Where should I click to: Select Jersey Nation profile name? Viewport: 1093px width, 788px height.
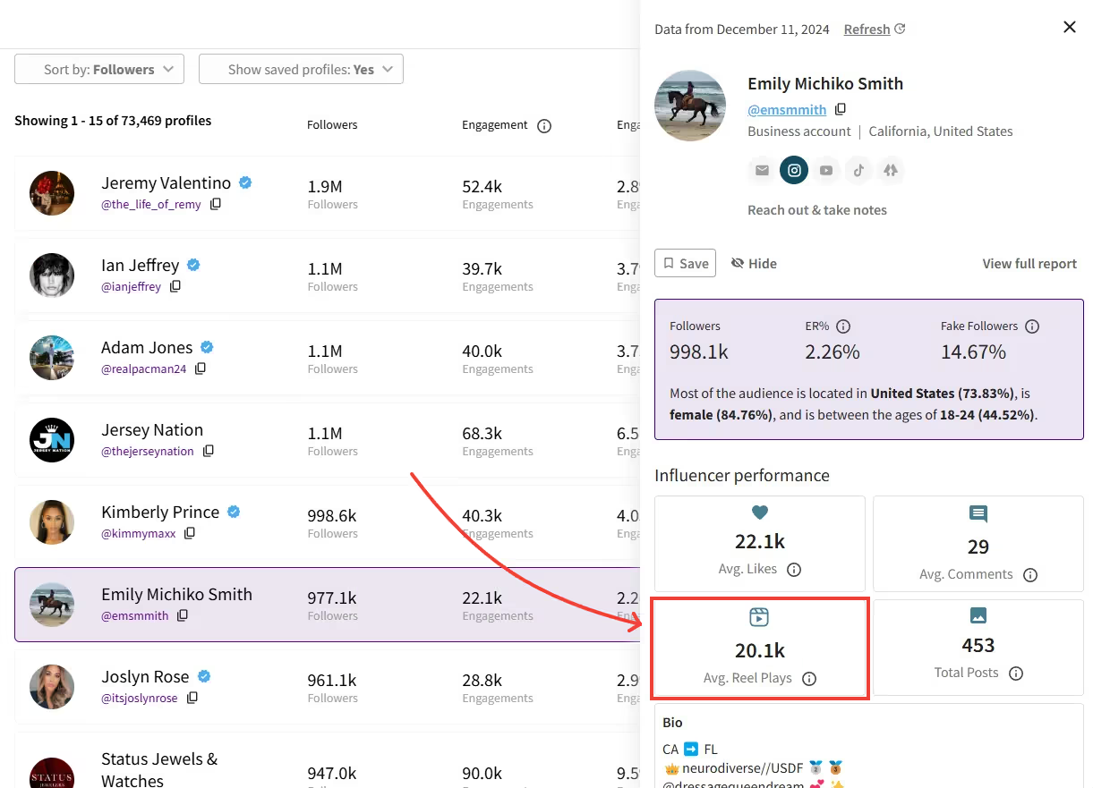152,429
